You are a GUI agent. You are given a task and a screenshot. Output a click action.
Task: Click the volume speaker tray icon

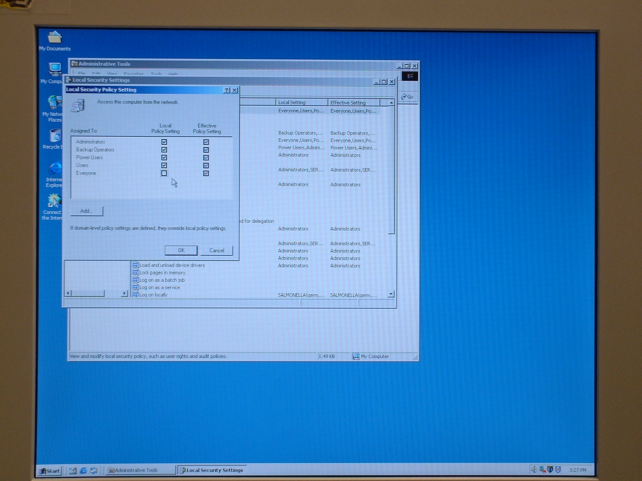[534, 469]
